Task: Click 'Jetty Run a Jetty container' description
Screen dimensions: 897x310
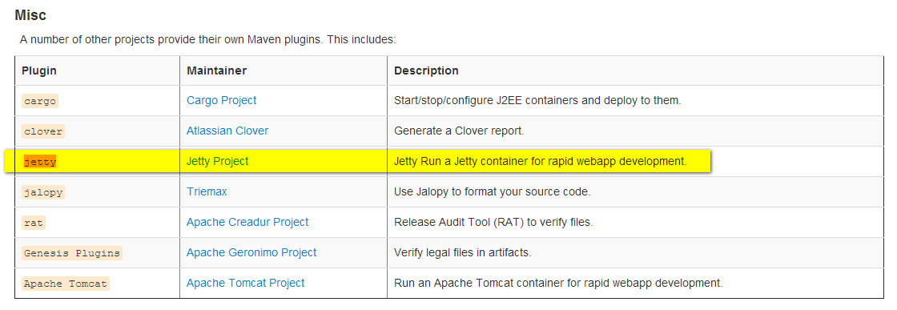Action: pyautogui.click(x=540, y=161)
